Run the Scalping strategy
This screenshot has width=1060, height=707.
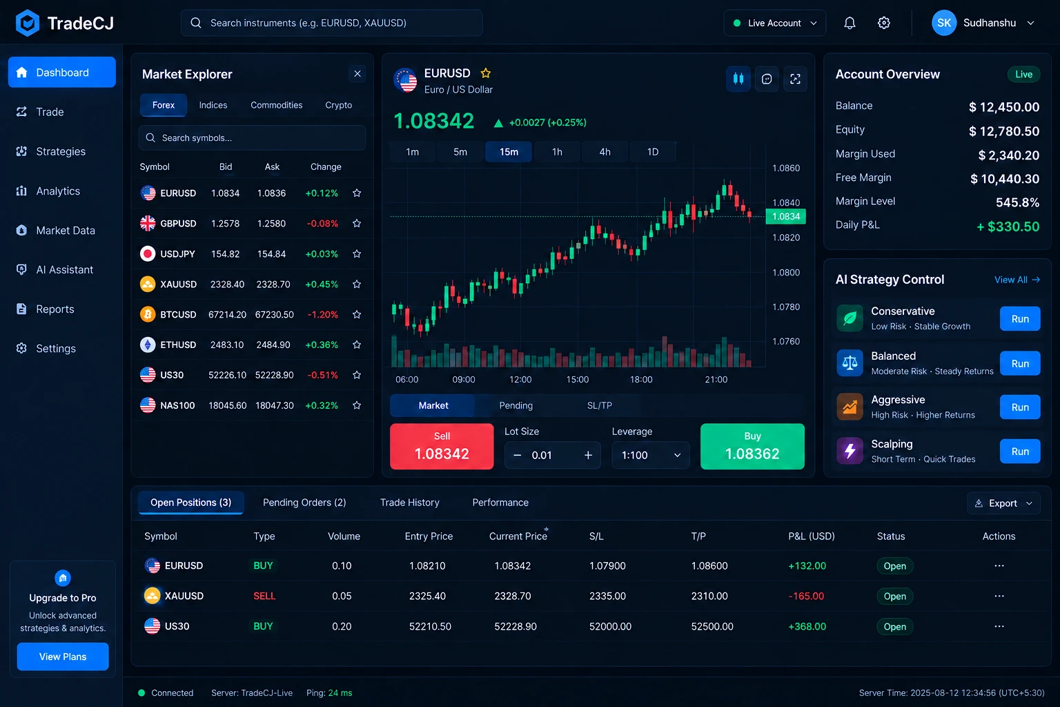coord(1020,452)
